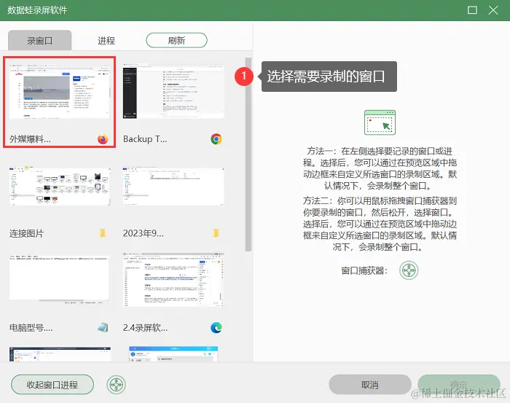The image size is (510, 403).
Task: Close the 数据蛙录屏软件 window
Action: (493, 10)
